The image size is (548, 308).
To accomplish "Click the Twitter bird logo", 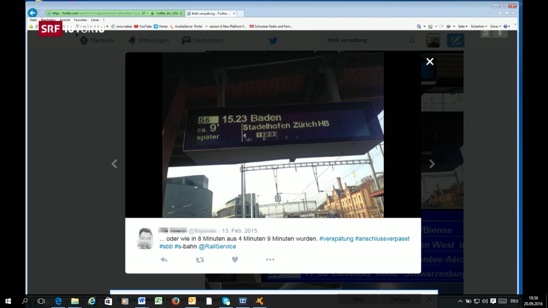I will coord(273,41).
